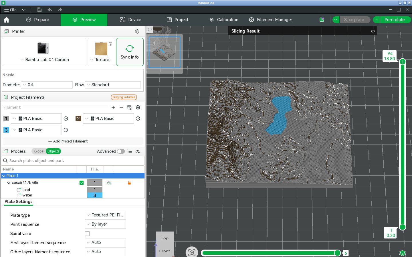
Task: Enable Spiral vase checkbox
Action: tap(87, 234)
